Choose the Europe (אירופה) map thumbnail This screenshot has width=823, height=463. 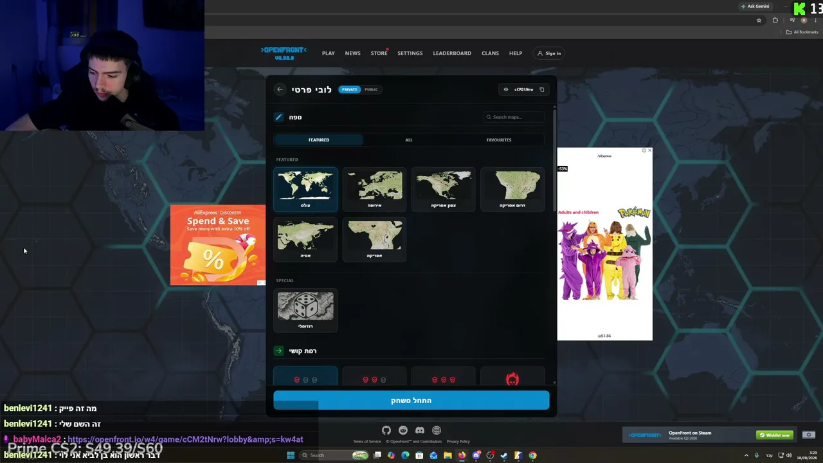click(x=374, y=189)
